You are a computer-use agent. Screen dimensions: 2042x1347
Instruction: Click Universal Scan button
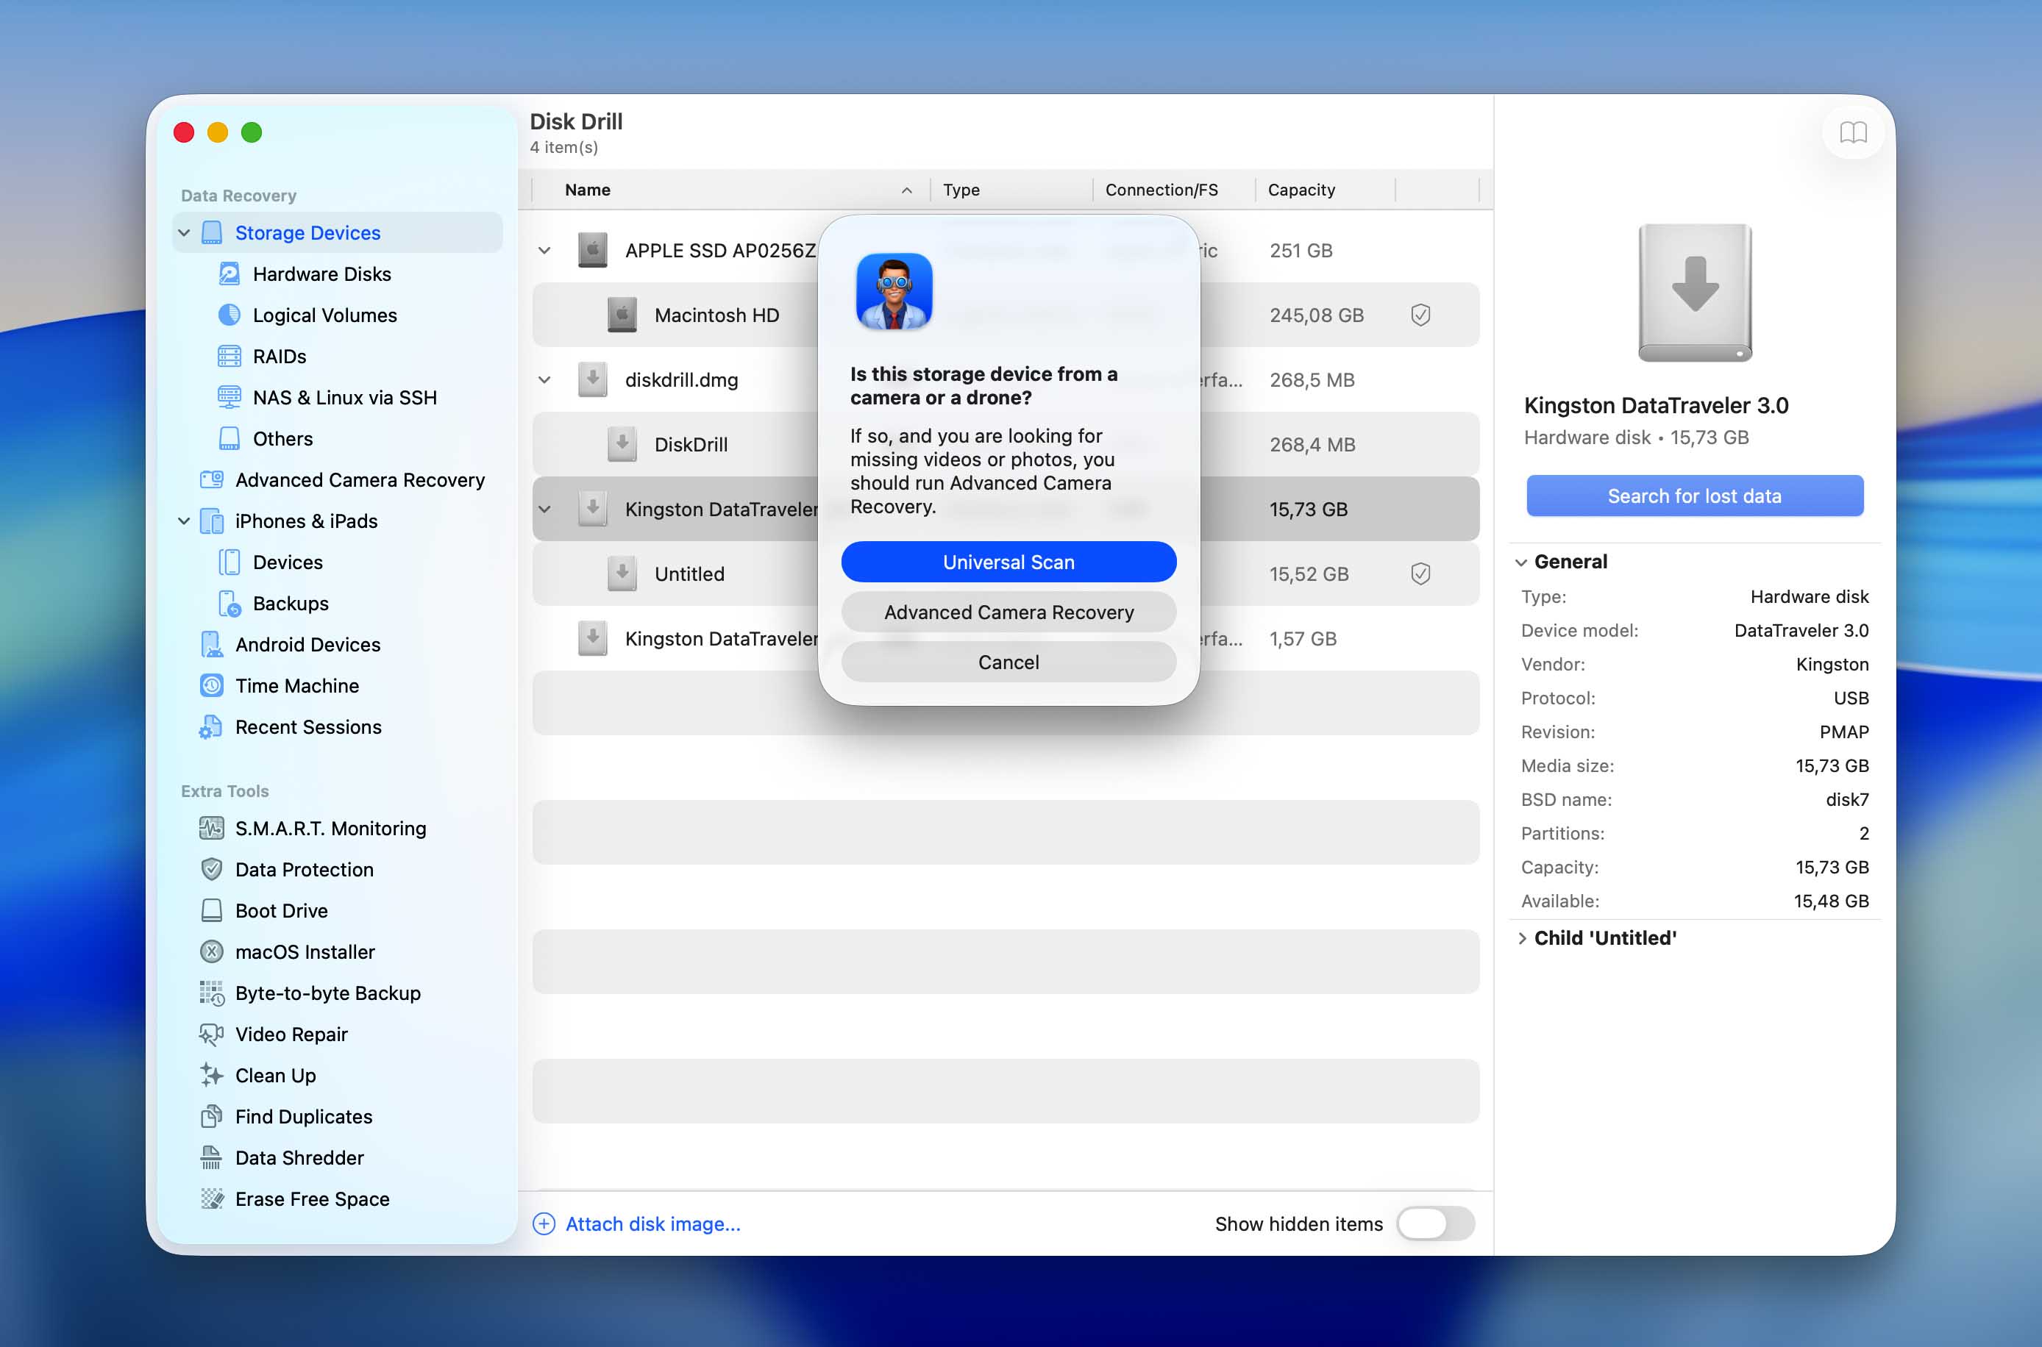1008,562
